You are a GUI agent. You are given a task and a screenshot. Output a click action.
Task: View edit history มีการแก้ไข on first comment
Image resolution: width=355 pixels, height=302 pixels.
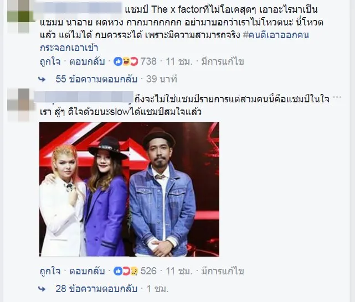[x=223, y=61]
